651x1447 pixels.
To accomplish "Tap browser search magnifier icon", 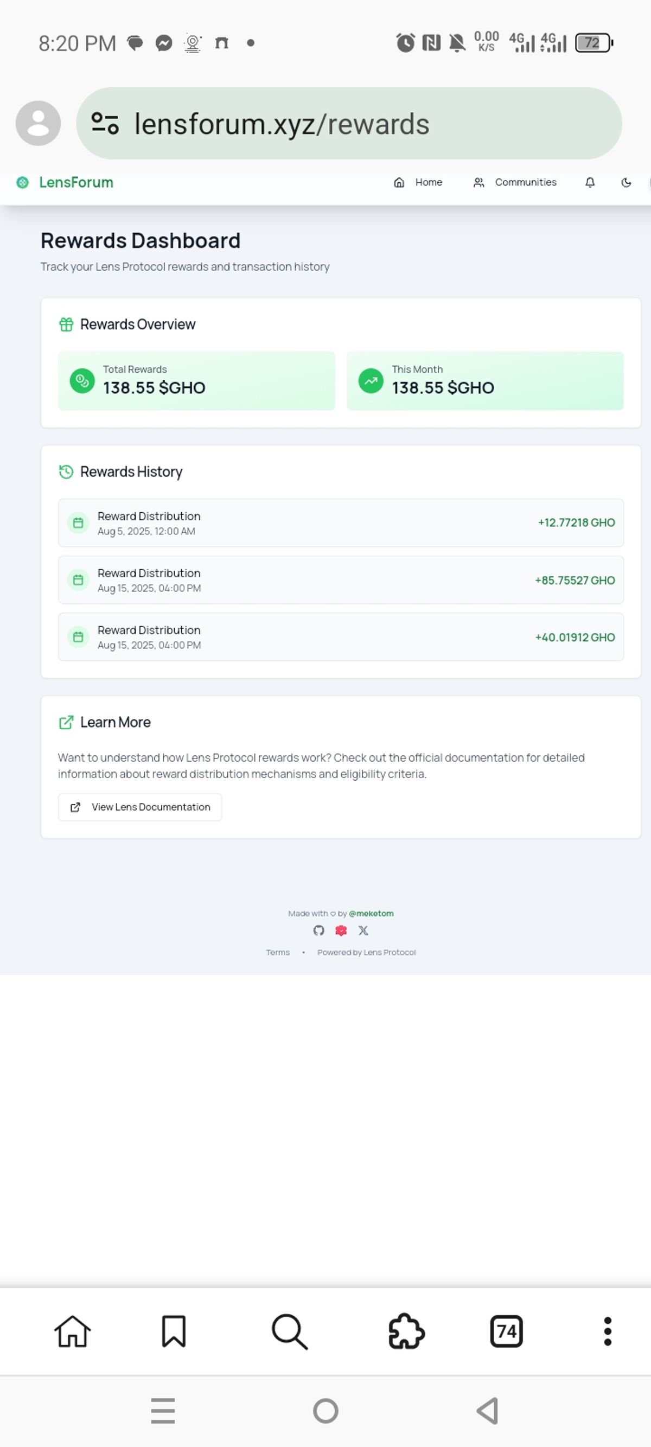I will click(290, 1331).
